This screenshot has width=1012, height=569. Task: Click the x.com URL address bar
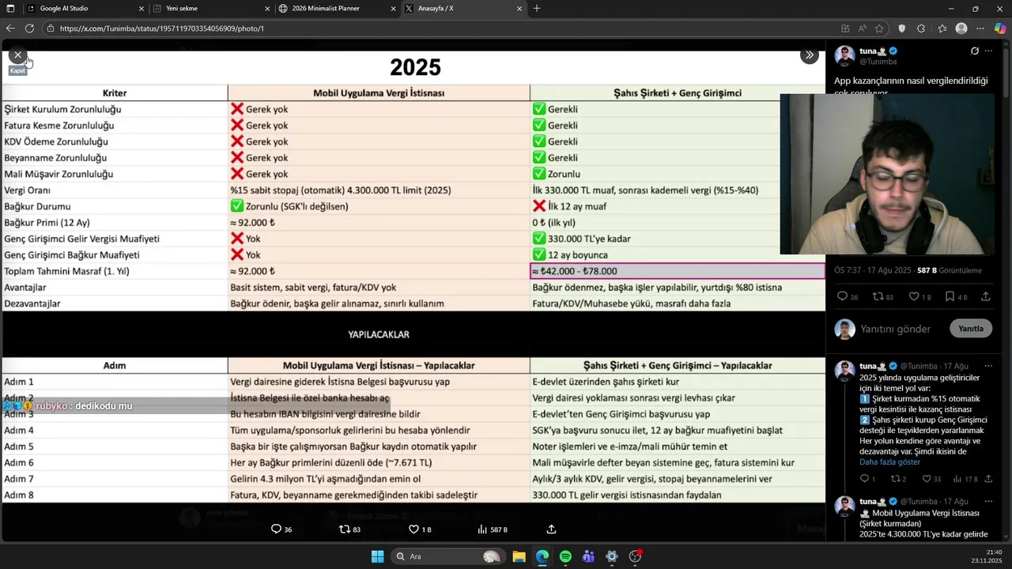[443, 28]
